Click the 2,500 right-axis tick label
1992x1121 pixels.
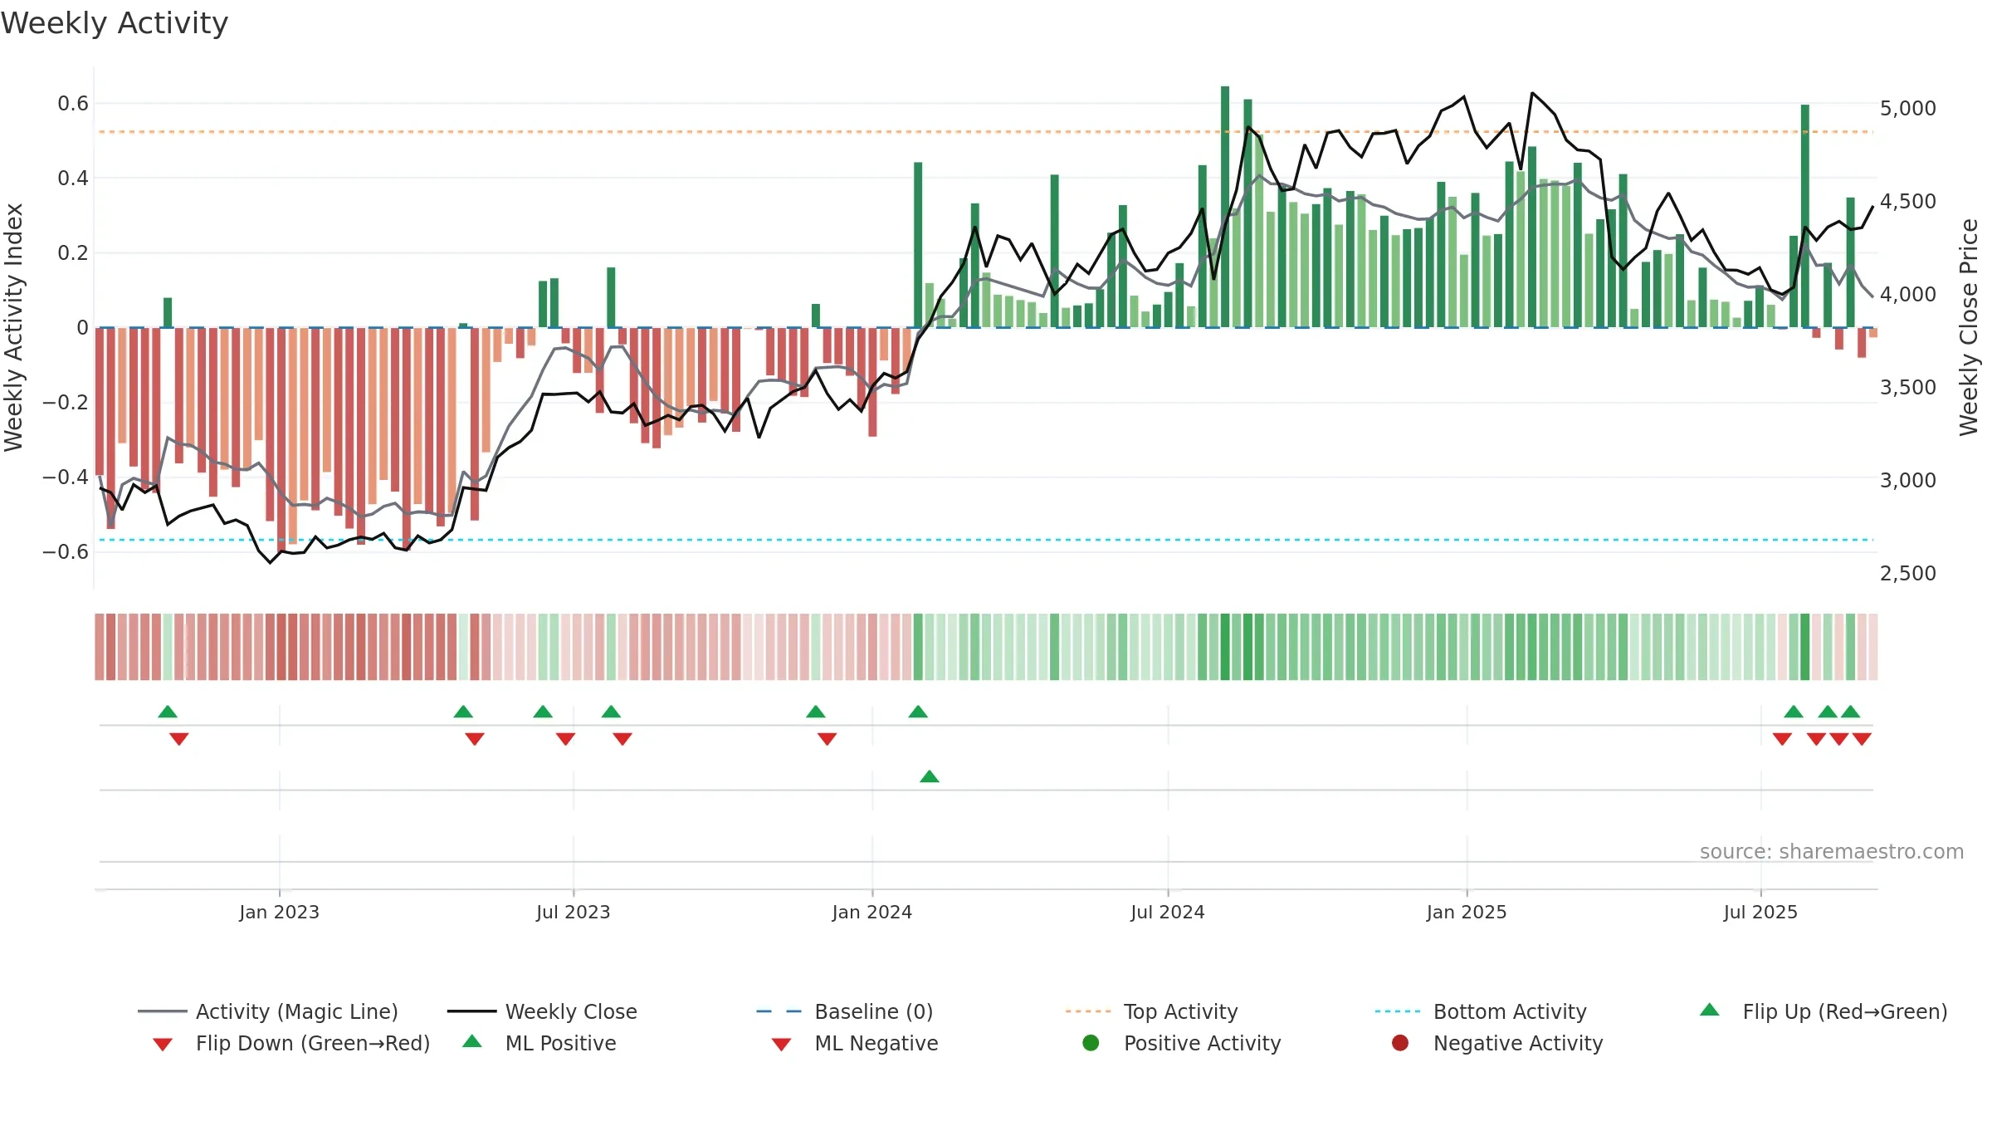tap(1908, 573)
